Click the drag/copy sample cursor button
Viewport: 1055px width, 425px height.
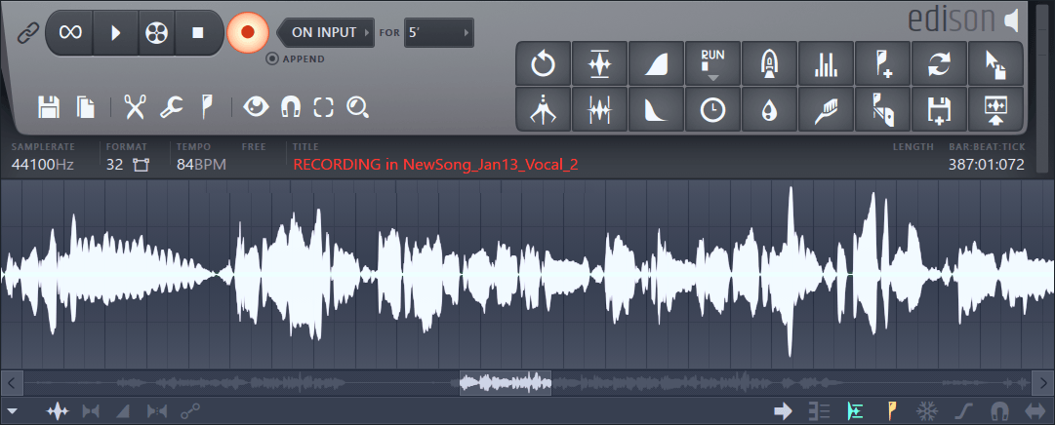pos(995,64)
